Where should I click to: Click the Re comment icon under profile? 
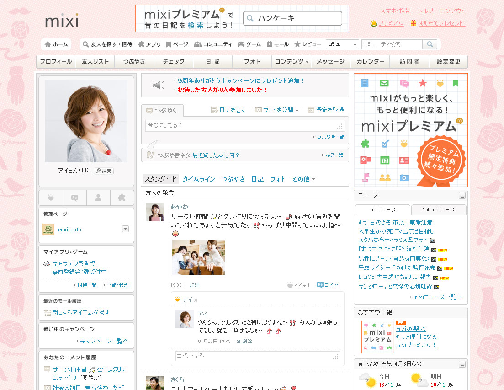74,198
